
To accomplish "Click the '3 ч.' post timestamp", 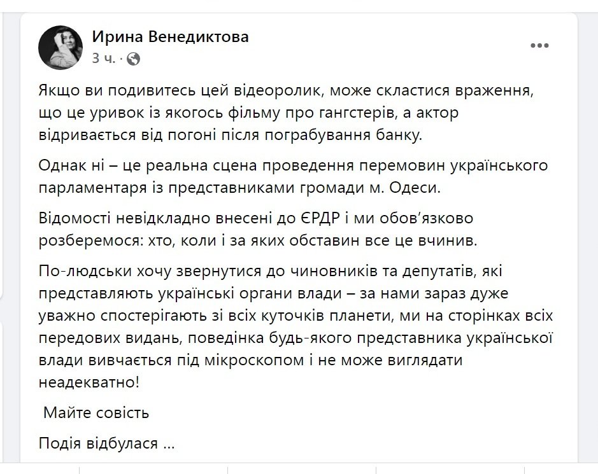I will (x=103, y=59).
